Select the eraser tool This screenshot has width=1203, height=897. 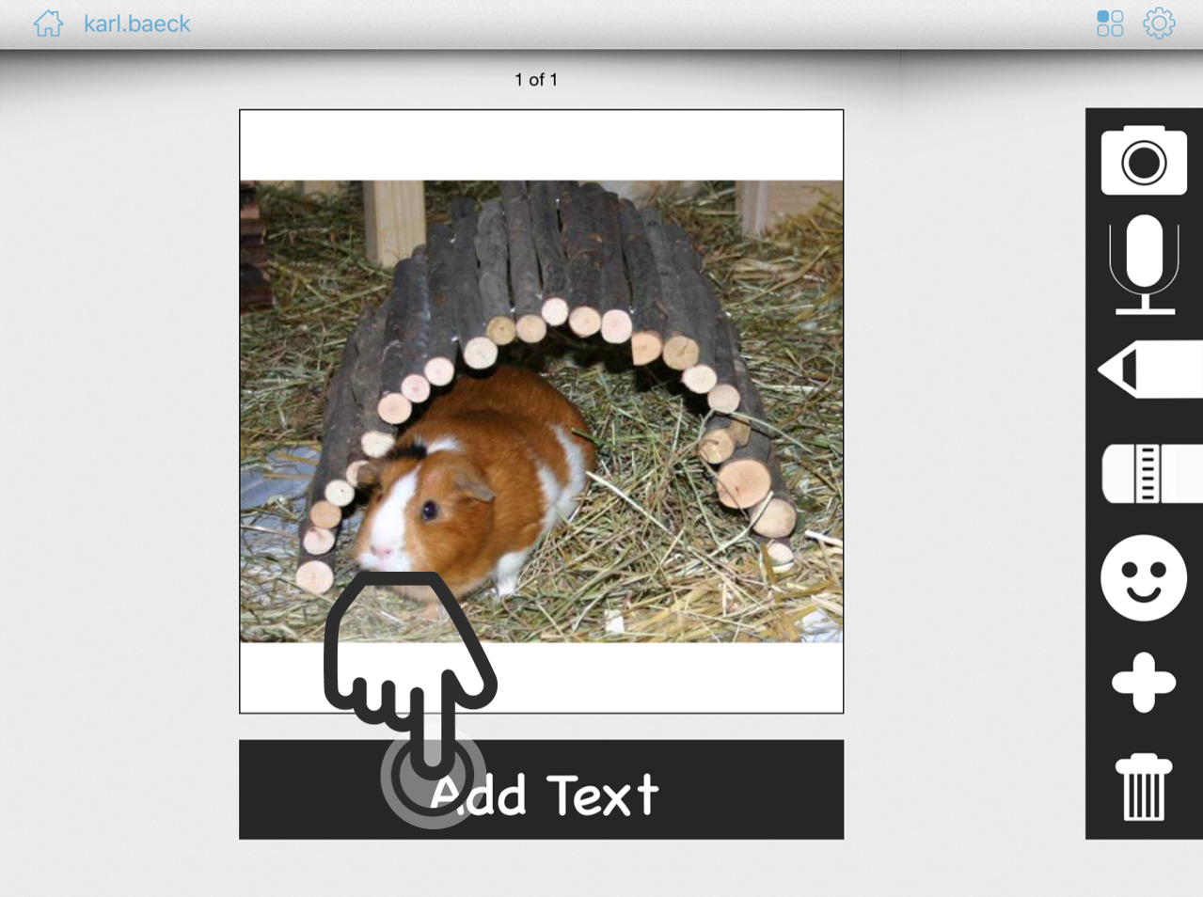[x=1152, y=473]
